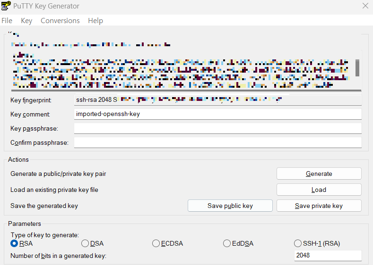Click the 'Load an existing private key file' label
373x265 pixels.
54,190
